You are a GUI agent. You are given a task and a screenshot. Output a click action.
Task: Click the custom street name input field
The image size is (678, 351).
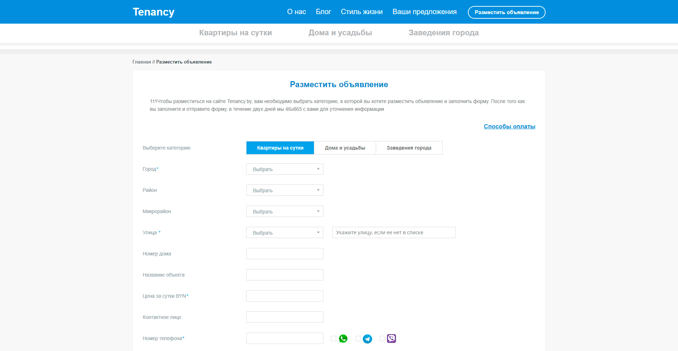click(394, 232)
